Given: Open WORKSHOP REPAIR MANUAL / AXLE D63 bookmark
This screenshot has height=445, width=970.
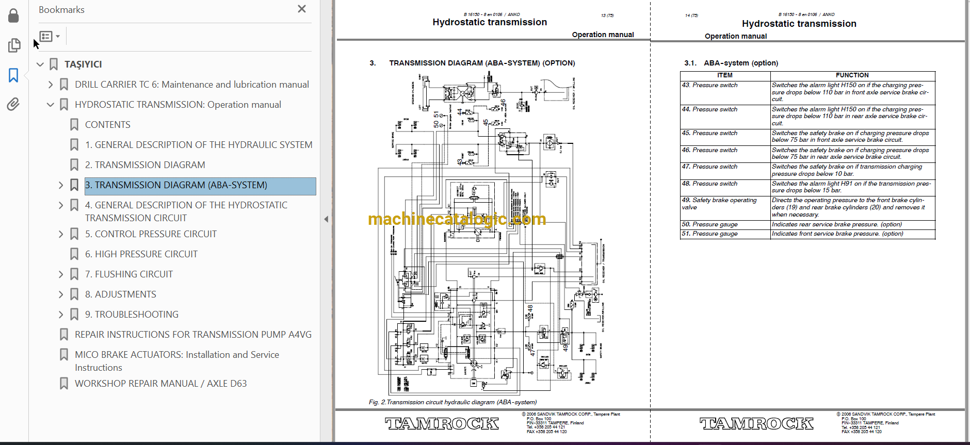Looking at the screenshot, I should point(161,384).
